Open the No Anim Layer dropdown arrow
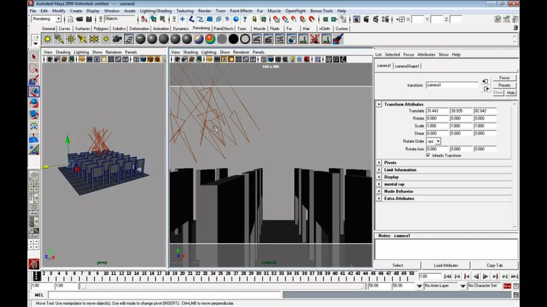Viewport: 547px width, 307px height. tap(419, 286)
